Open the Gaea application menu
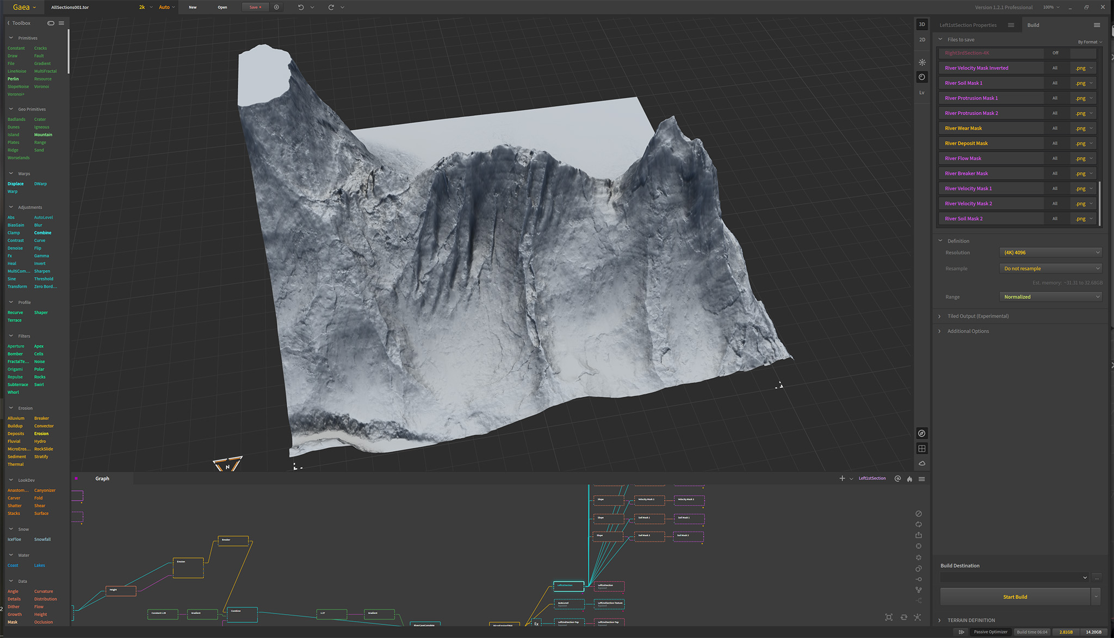Viewport: 1114px width, 638px height. point(22,7)
